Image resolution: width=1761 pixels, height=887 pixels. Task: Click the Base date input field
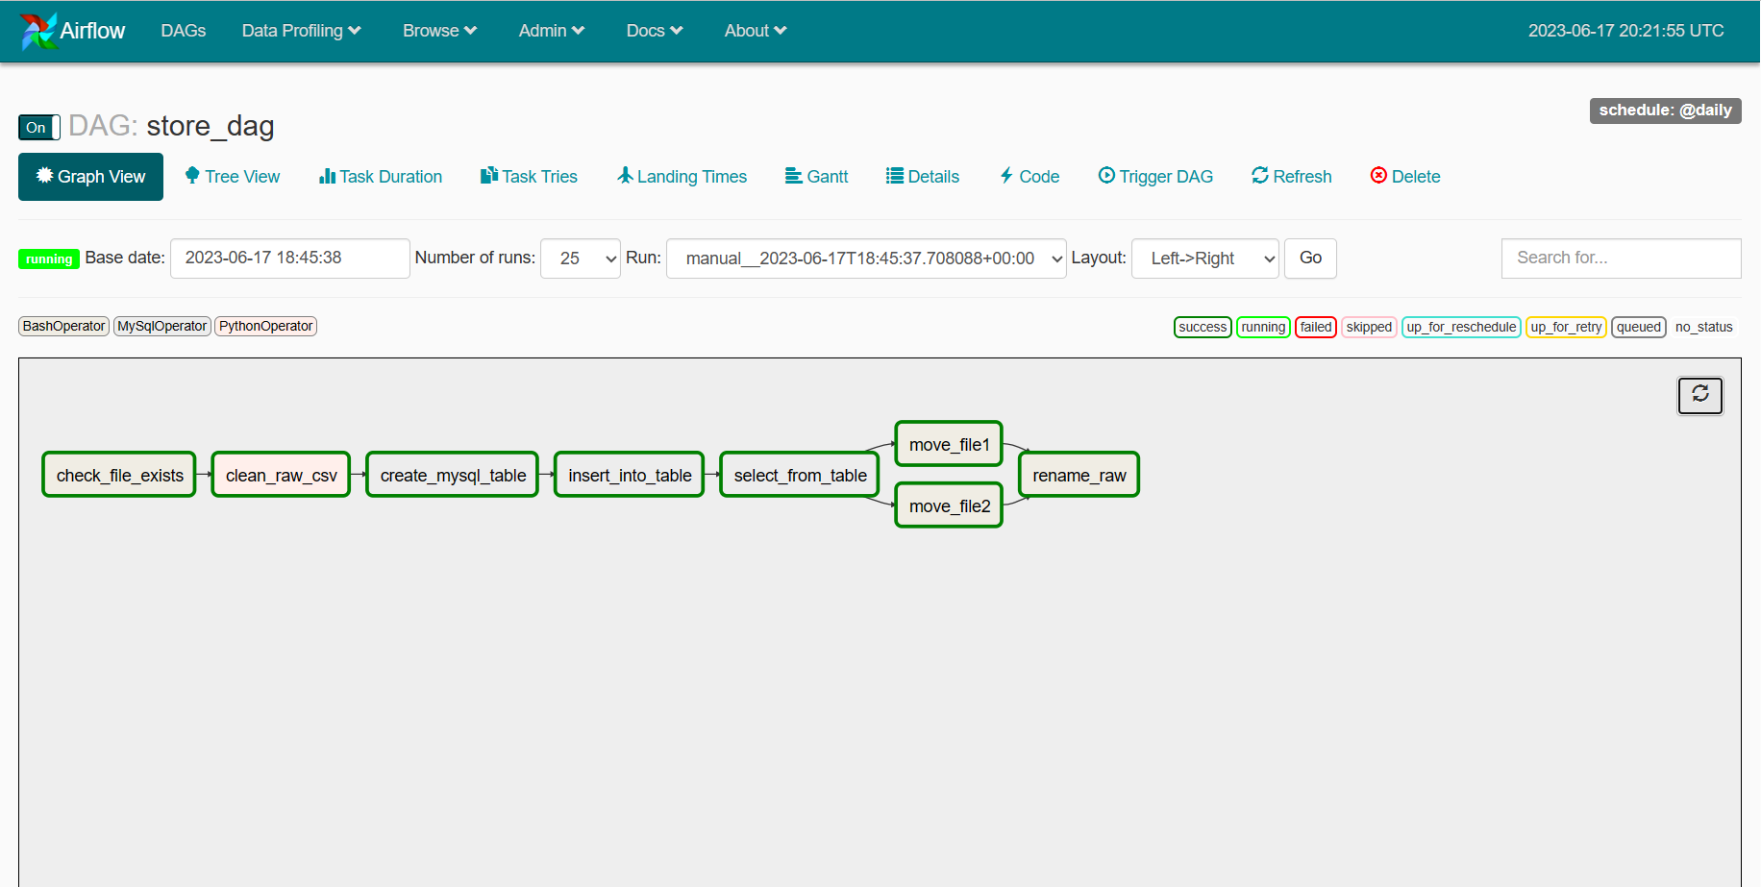point(290,259)
